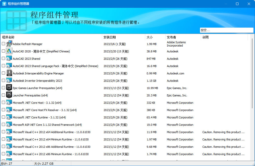Click the VC++ 2012 x64 Additional Runtime icon

click(9, 132)
